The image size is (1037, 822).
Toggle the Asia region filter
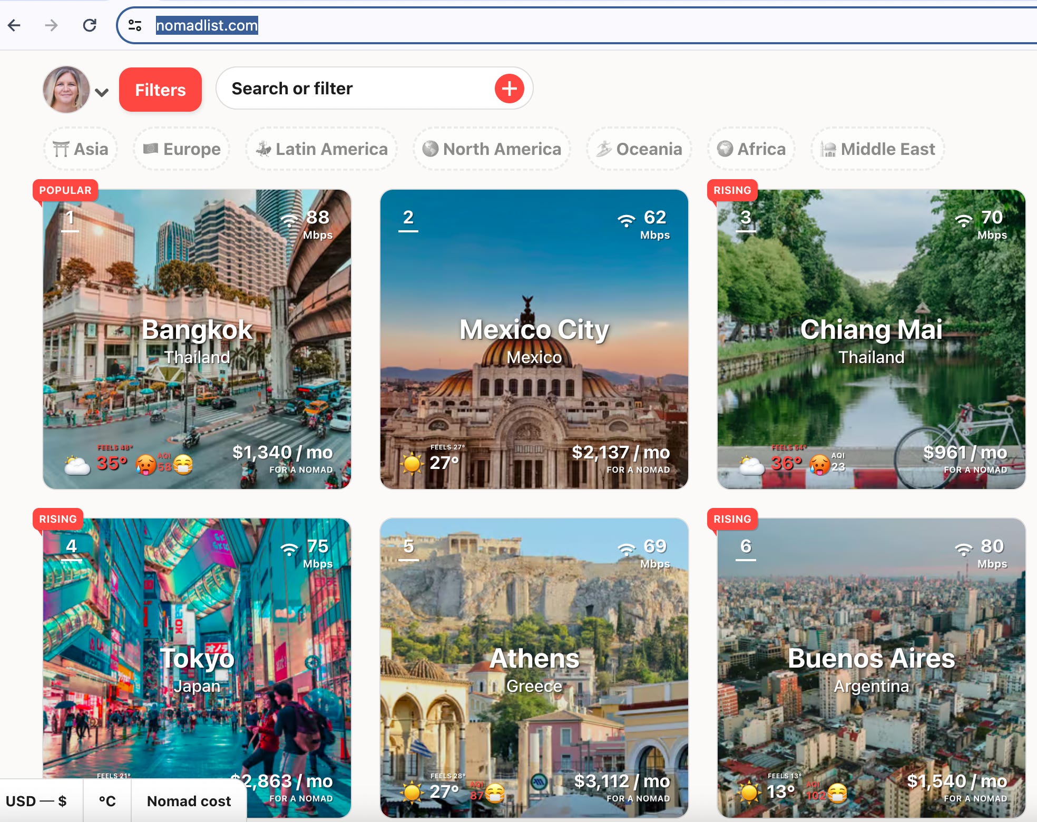tap(81, 149)
